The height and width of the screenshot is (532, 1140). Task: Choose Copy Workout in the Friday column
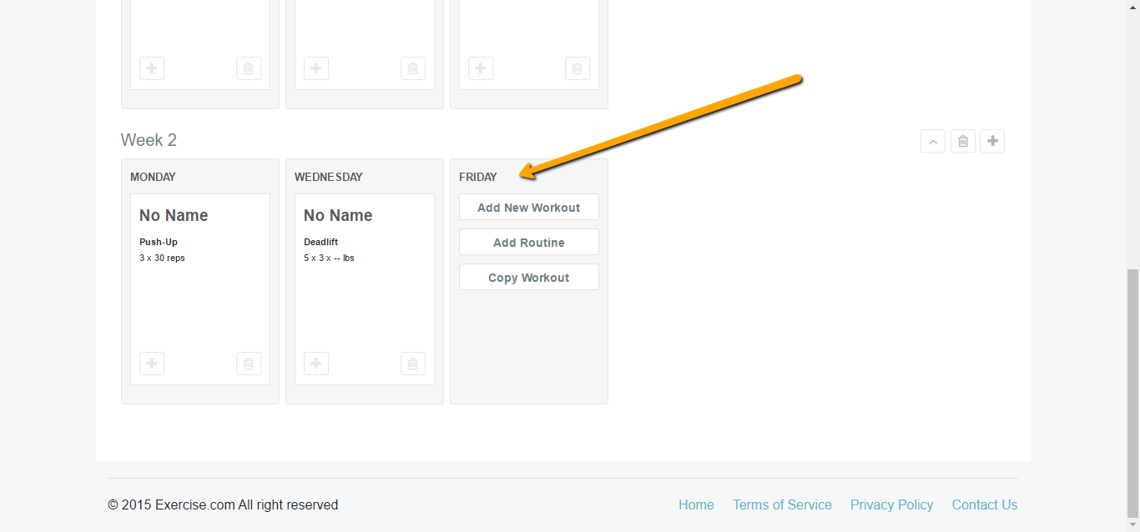pyautogui.click(x=528, y=278)
